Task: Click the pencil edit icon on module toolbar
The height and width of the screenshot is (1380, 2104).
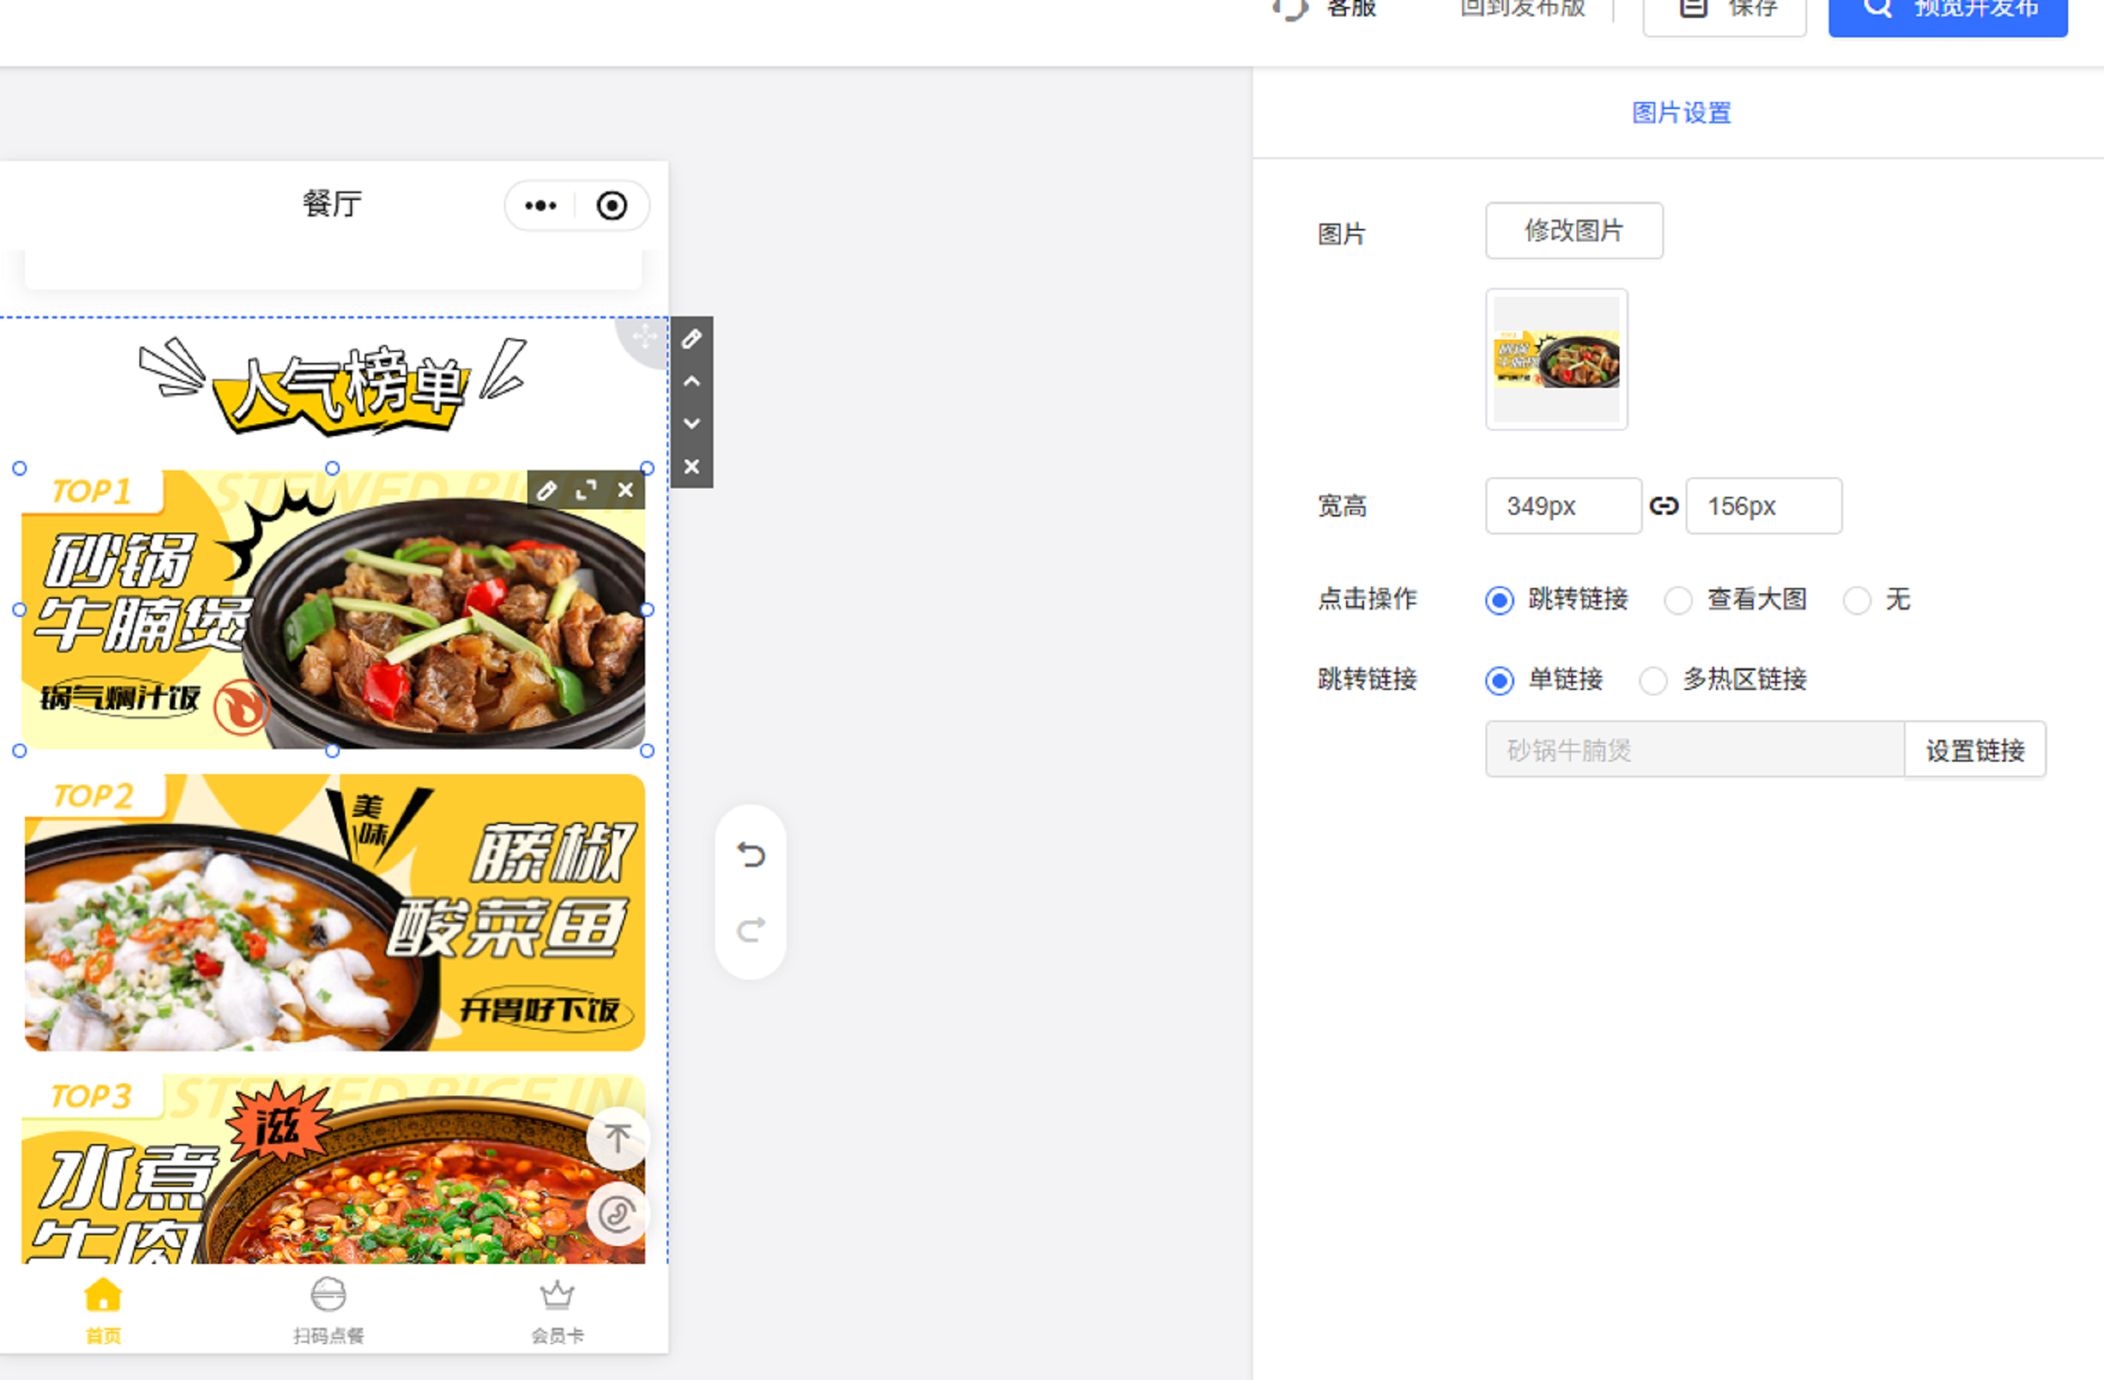Action: 691,339
